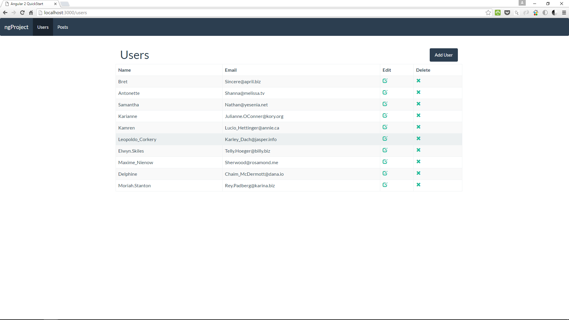569x320 pixels.
Task: Delete user Moriah.Stanton via the X icon
Action: [x=418, y=185]
